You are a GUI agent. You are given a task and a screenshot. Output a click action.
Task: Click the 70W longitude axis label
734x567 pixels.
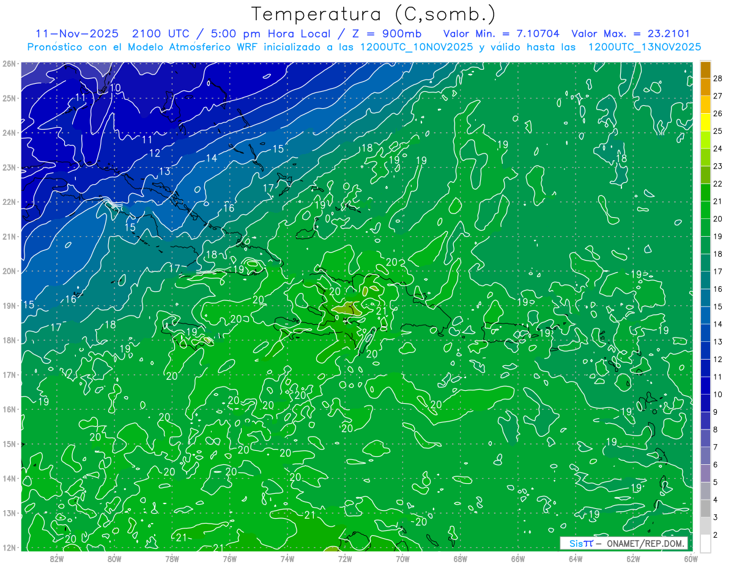(402, 558)
